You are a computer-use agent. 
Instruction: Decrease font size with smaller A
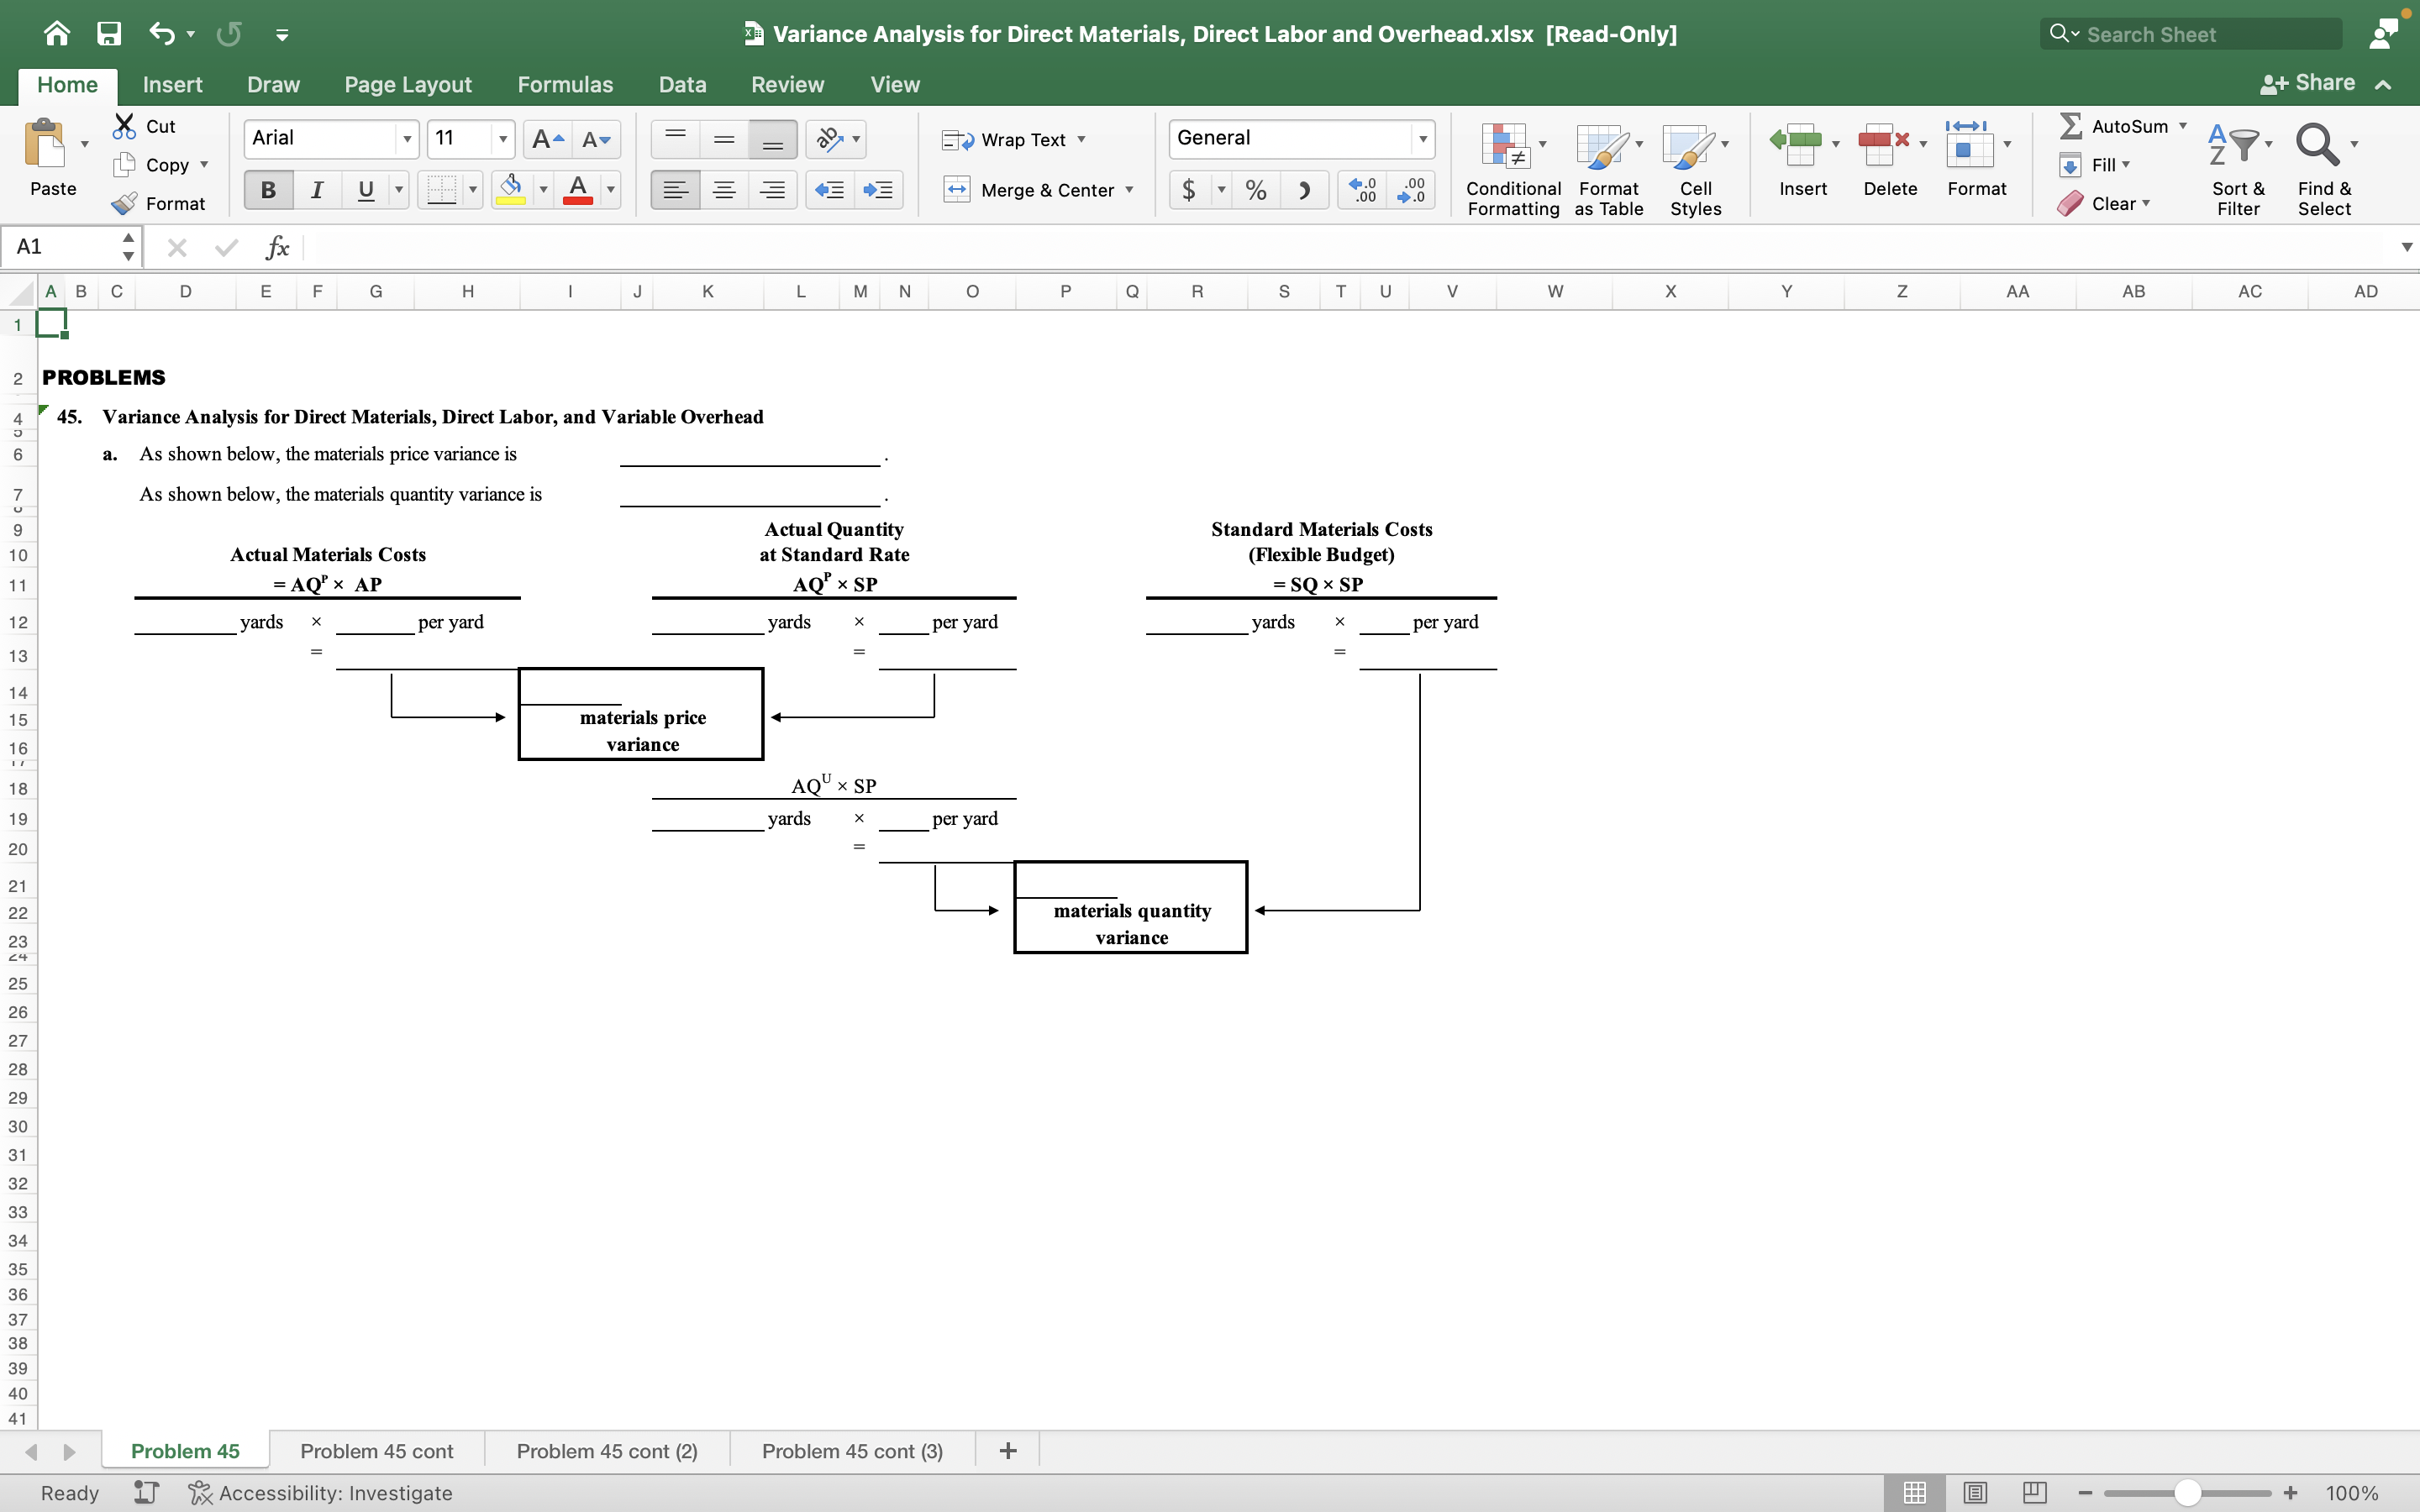[x=596, y=139]
